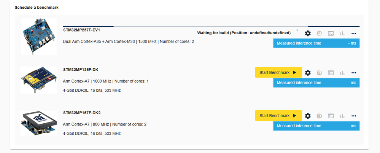This screenshot has height=153, width=380.
Task: Start Benchmark on STM32MP135F-DK
Action: [x=278, y=72]
